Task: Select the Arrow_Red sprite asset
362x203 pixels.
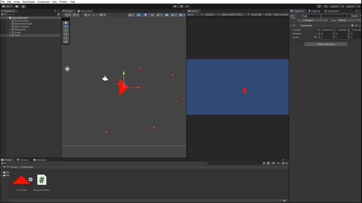Action: click(x=21, y=180)
